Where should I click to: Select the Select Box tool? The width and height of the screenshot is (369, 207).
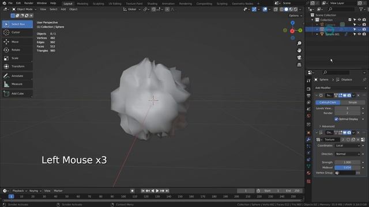(17, 24)
